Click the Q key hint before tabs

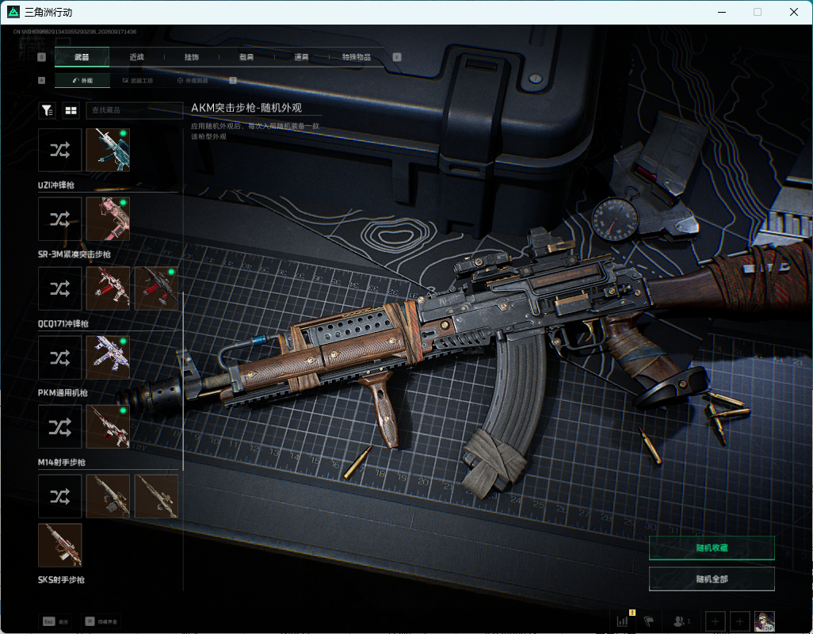pyautogui.click(x=41, y=57)
